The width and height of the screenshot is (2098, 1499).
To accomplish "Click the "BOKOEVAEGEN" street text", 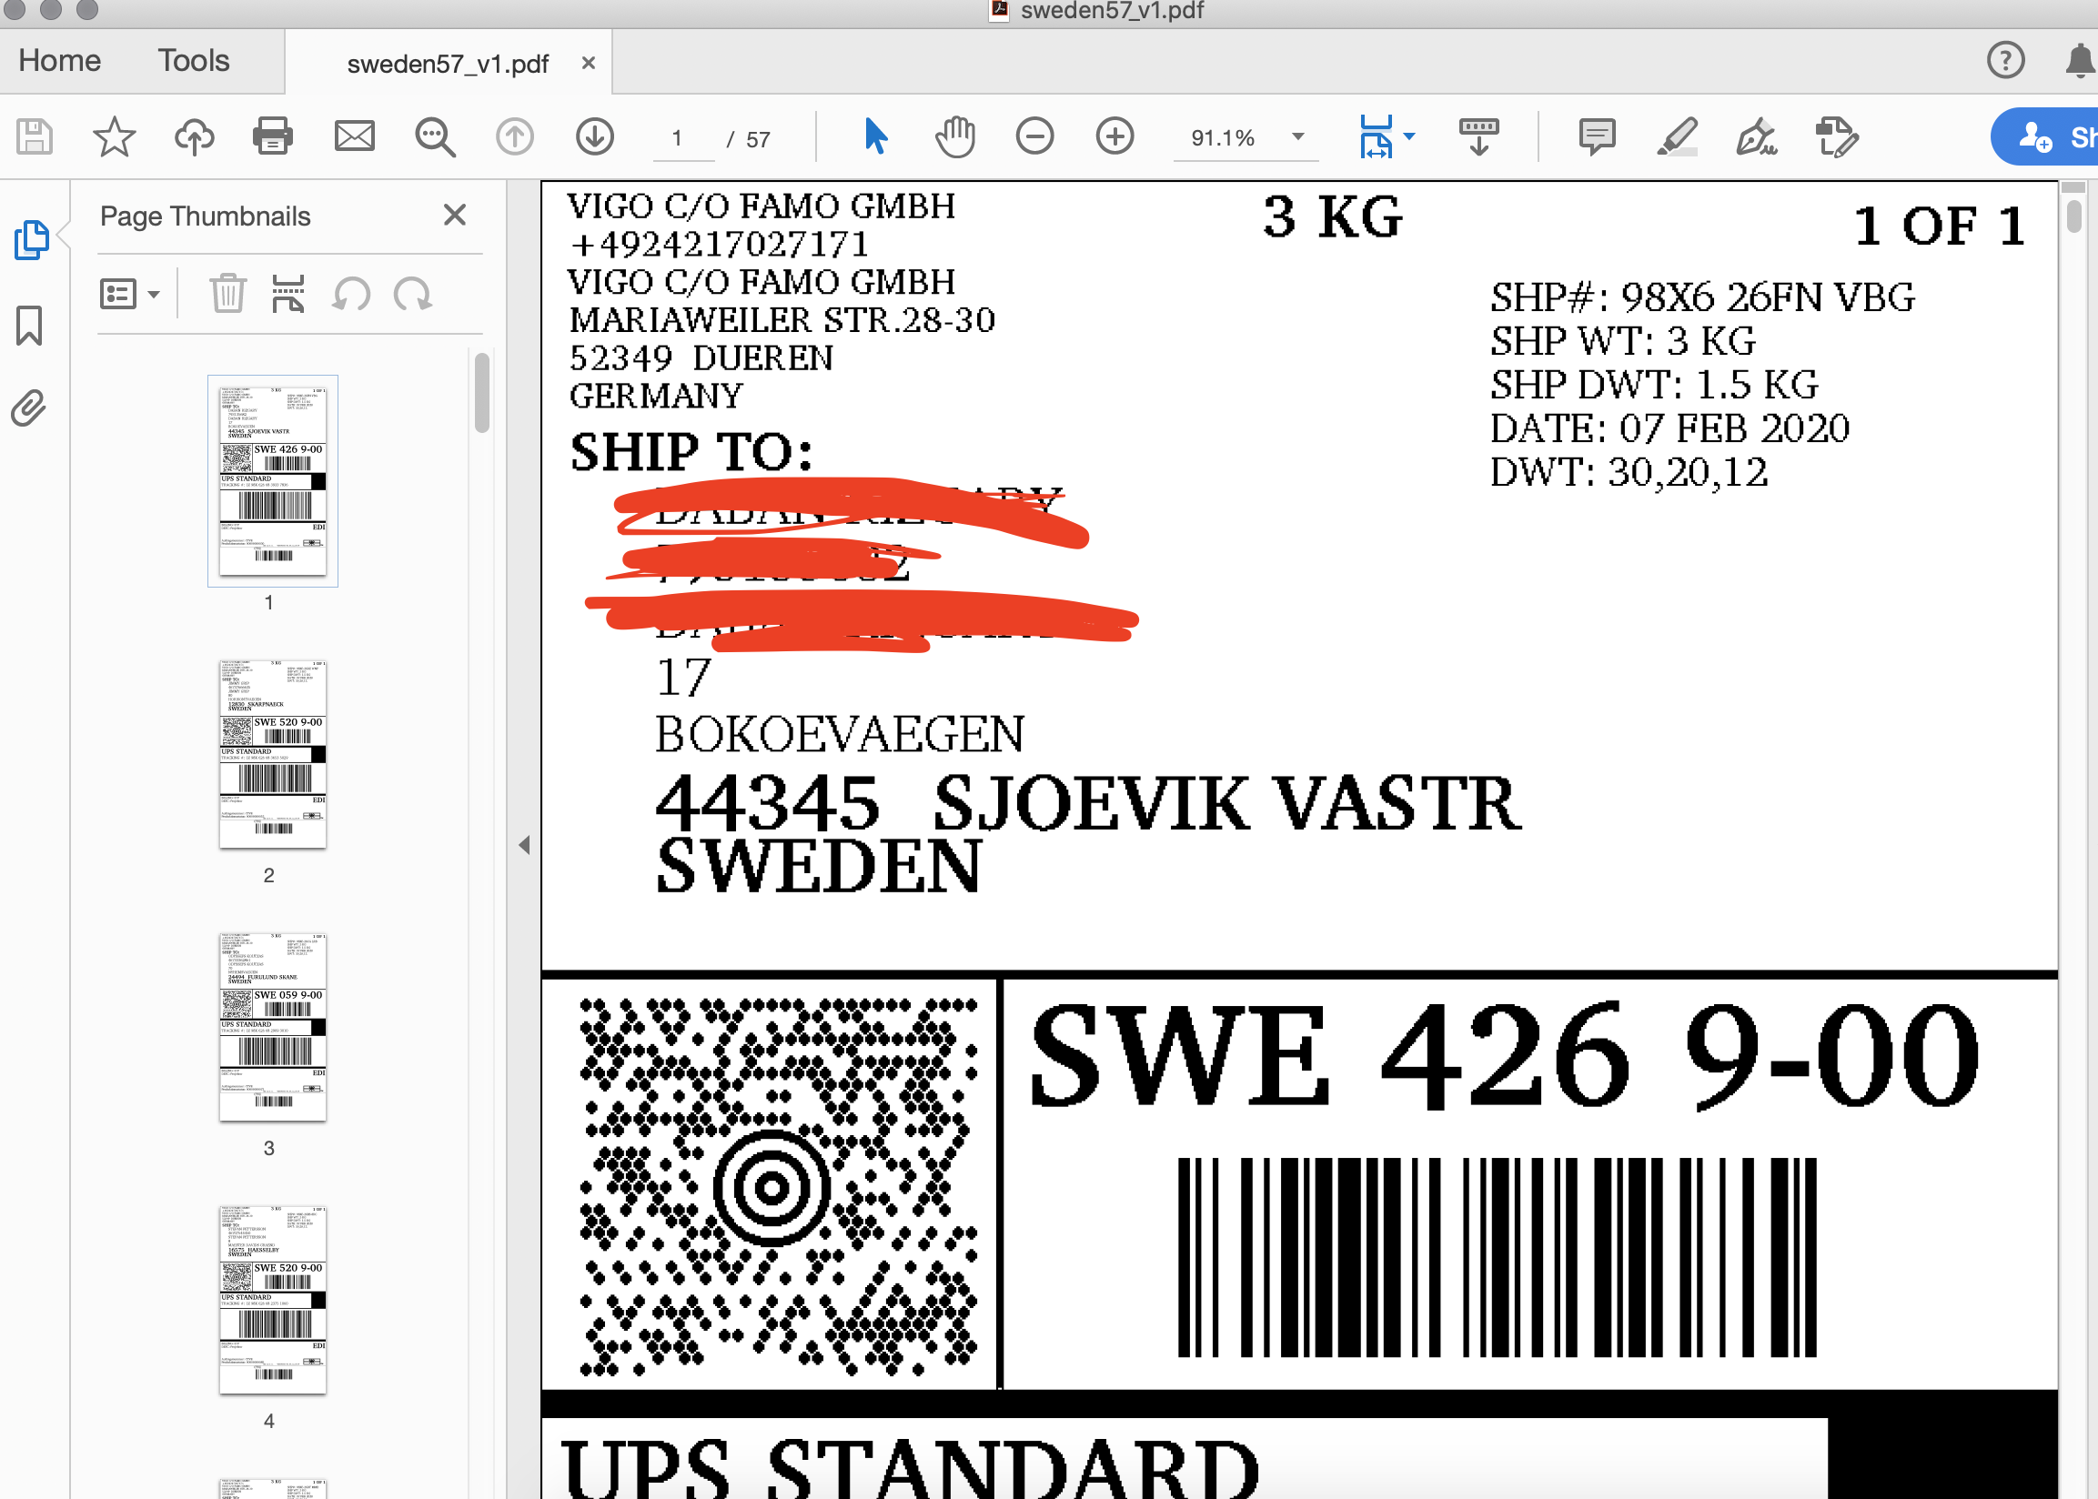I will point(839,735).
